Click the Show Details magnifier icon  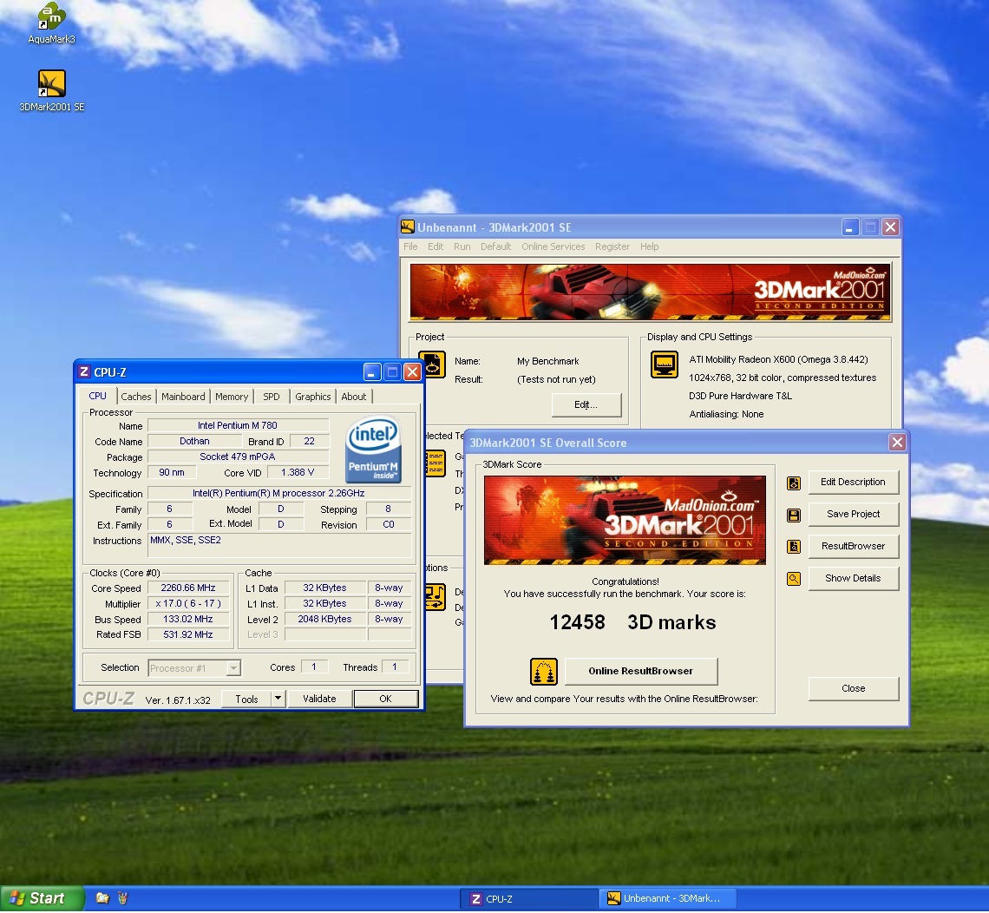794,579
